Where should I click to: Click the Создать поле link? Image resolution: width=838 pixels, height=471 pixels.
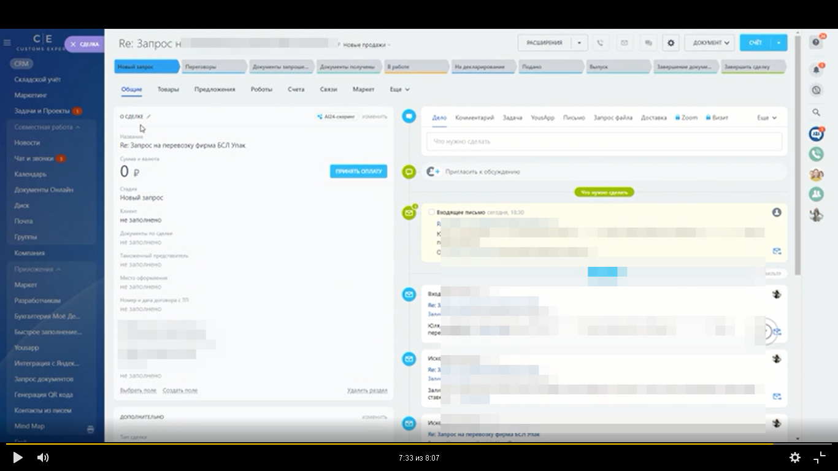180,391
